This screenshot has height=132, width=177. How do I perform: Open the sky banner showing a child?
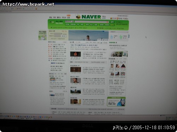click(88, 36)
